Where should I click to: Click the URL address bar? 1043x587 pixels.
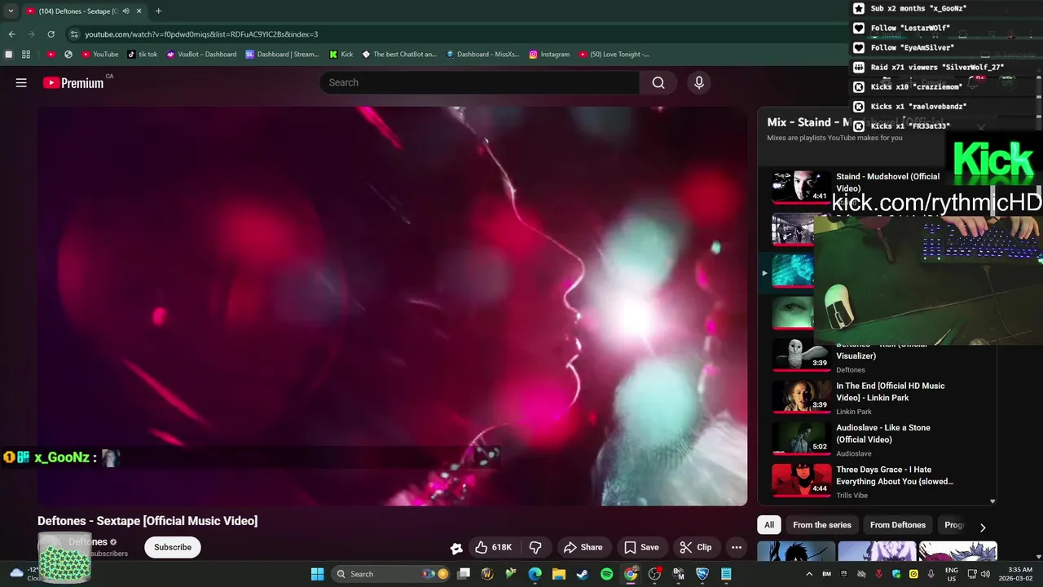pyautogui.click(x=456, y=34)
